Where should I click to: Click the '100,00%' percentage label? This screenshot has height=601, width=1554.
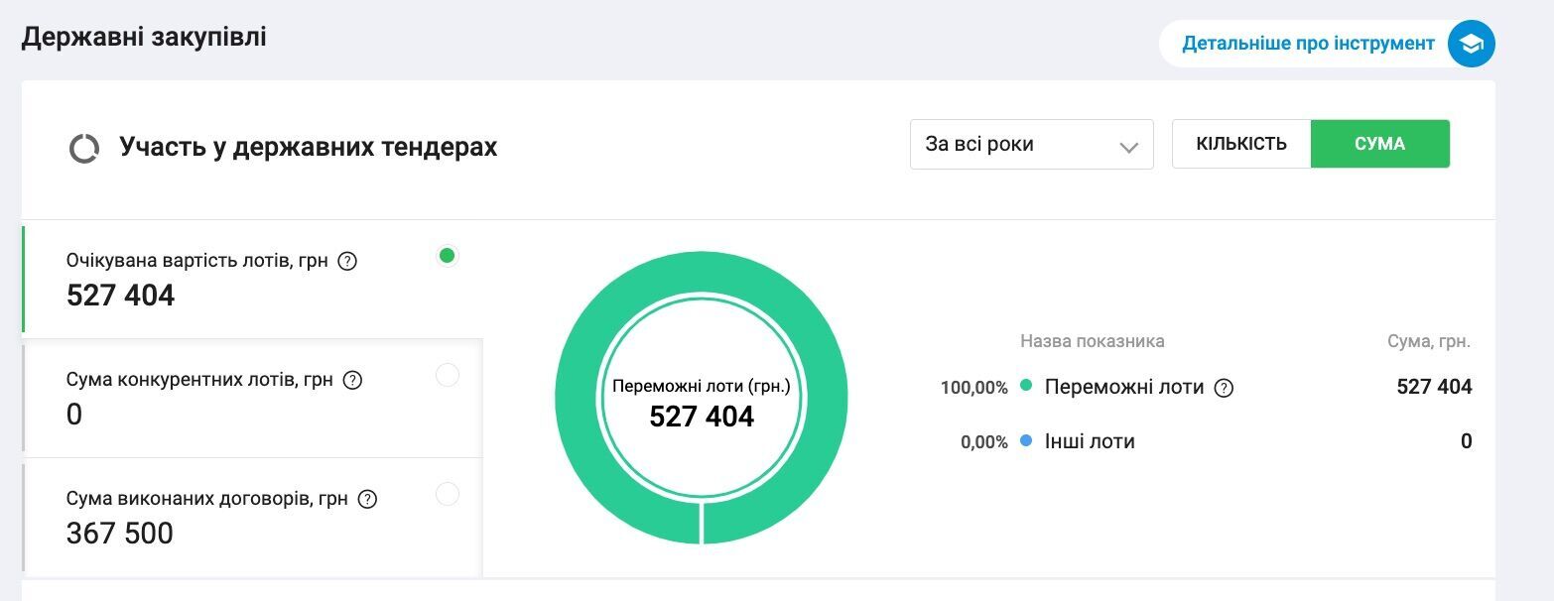[x=974, y=388]
